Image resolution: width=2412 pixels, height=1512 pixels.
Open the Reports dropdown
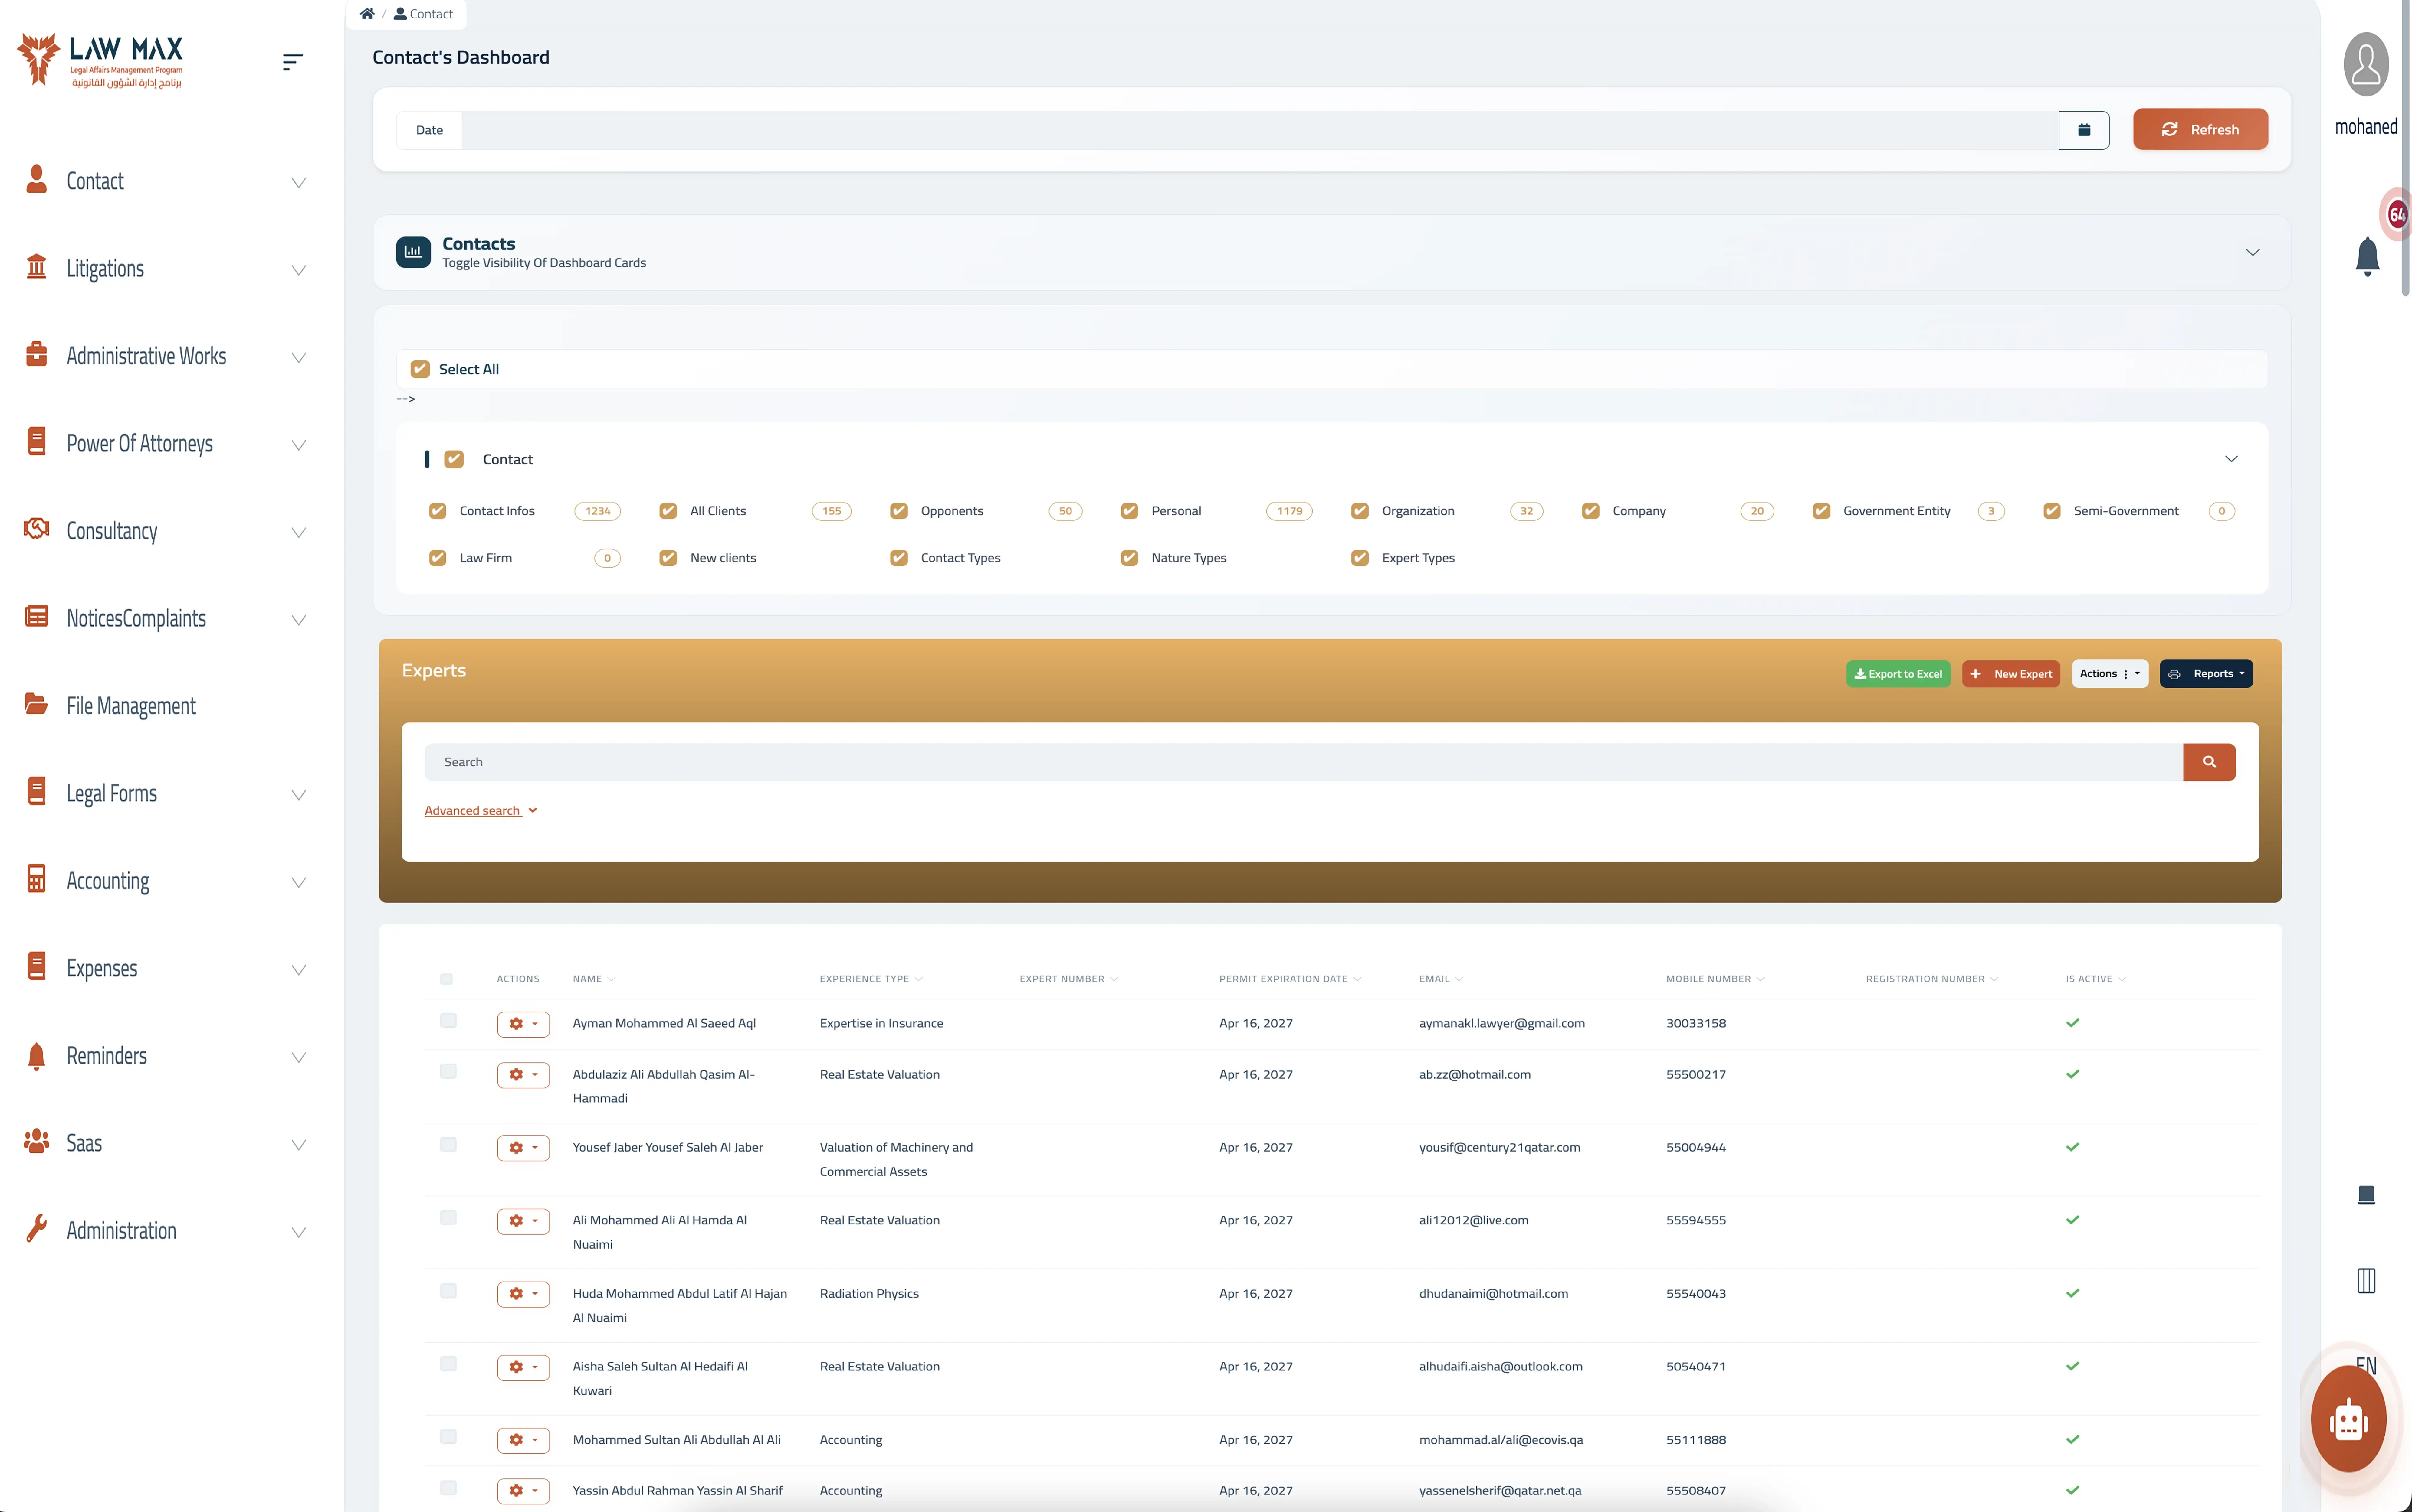pos(2206,674)
